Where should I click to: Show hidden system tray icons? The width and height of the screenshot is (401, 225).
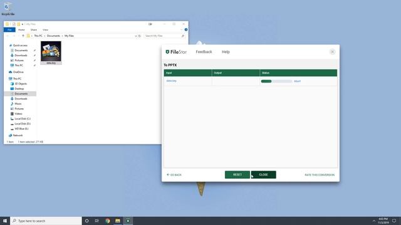374,221
